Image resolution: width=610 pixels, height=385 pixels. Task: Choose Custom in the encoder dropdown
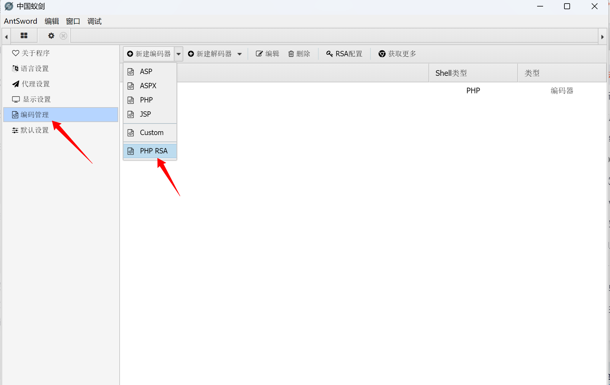point(151,132)
